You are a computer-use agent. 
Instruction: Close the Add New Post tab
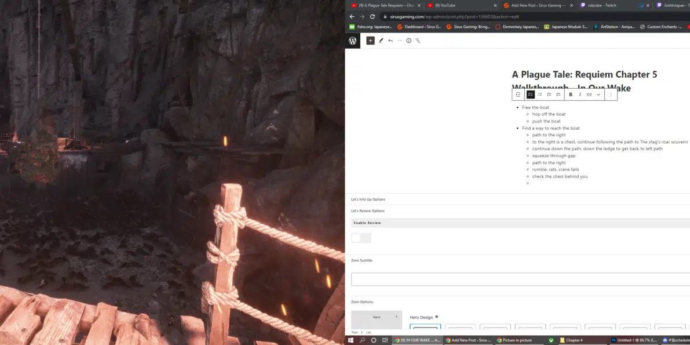click(572, 5)
